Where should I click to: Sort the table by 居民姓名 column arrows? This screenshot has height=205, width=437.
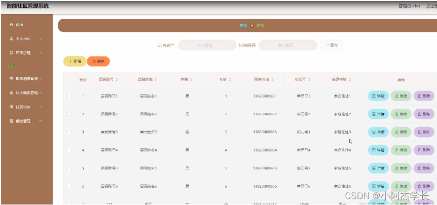point(156,80)
